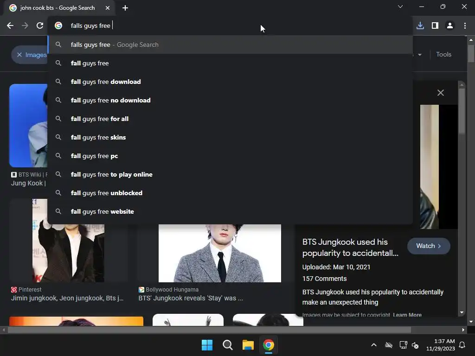Click the preview panel scroll-down arrow
This screenshot has width=475, height=356.
(x=462, y=312)
